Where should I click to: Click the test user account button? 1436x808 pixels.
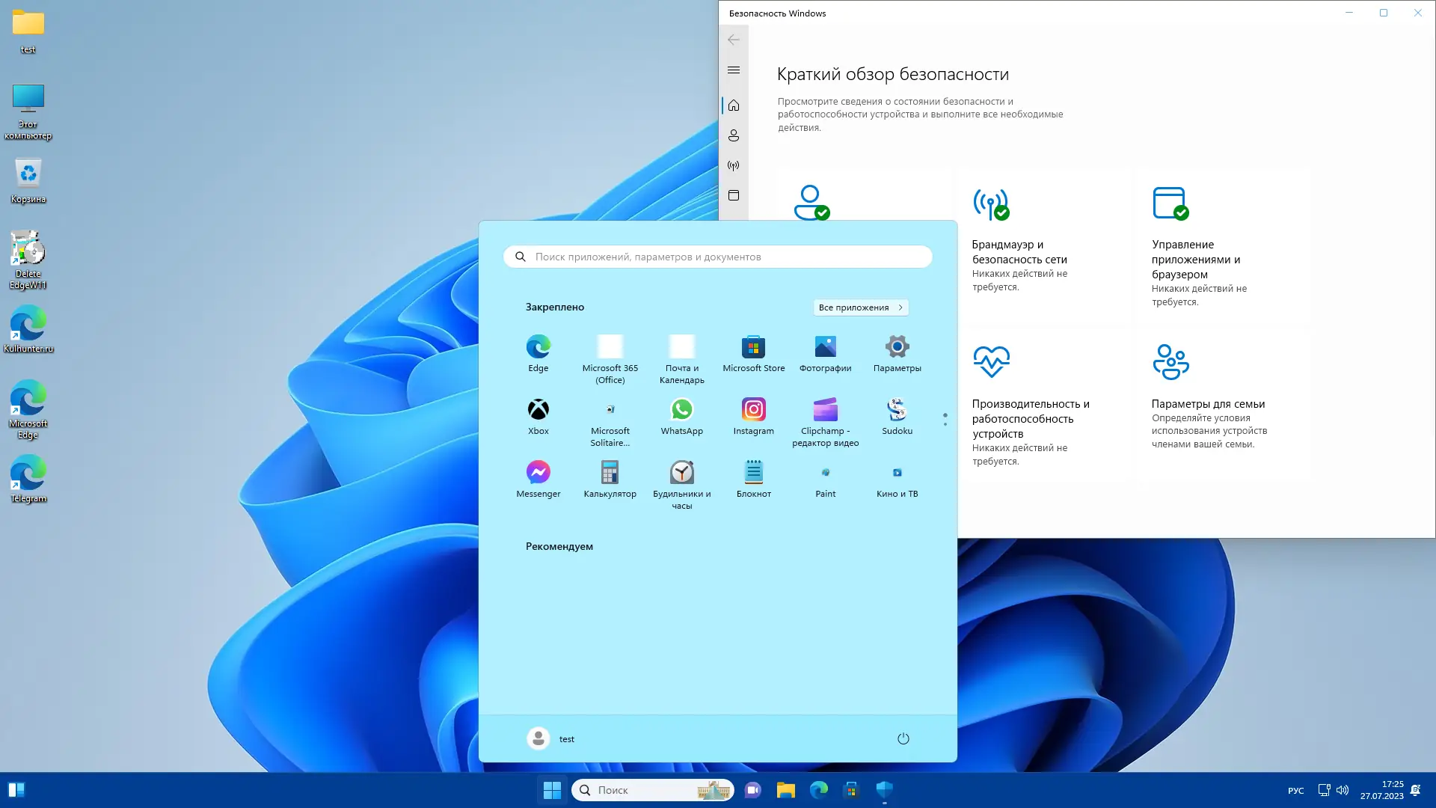point(551,738)
